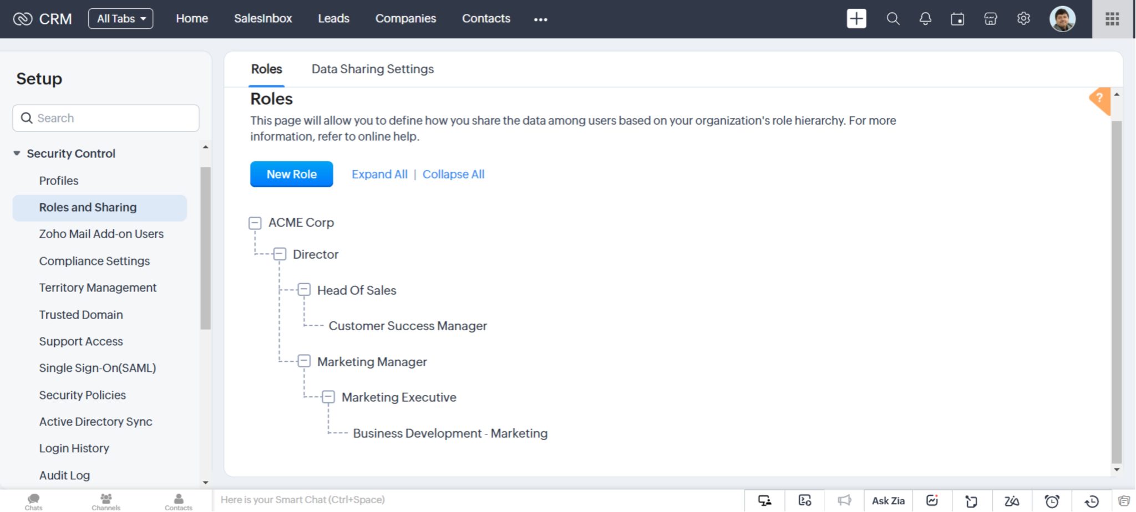Open global search with the magnifier icon
Viewport: 1136px width, 512px height.
[x=892, y=18]
